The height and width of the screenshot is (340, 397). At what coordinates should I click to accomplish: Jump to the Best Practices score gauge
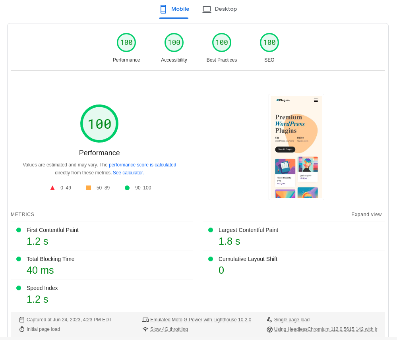click(x=222, y=43)
